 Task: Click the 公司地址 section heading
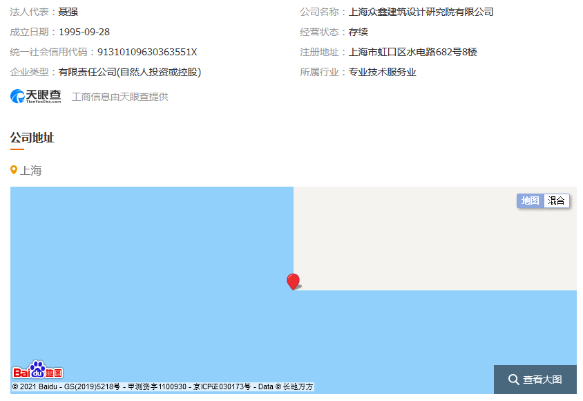click(32, 138)
